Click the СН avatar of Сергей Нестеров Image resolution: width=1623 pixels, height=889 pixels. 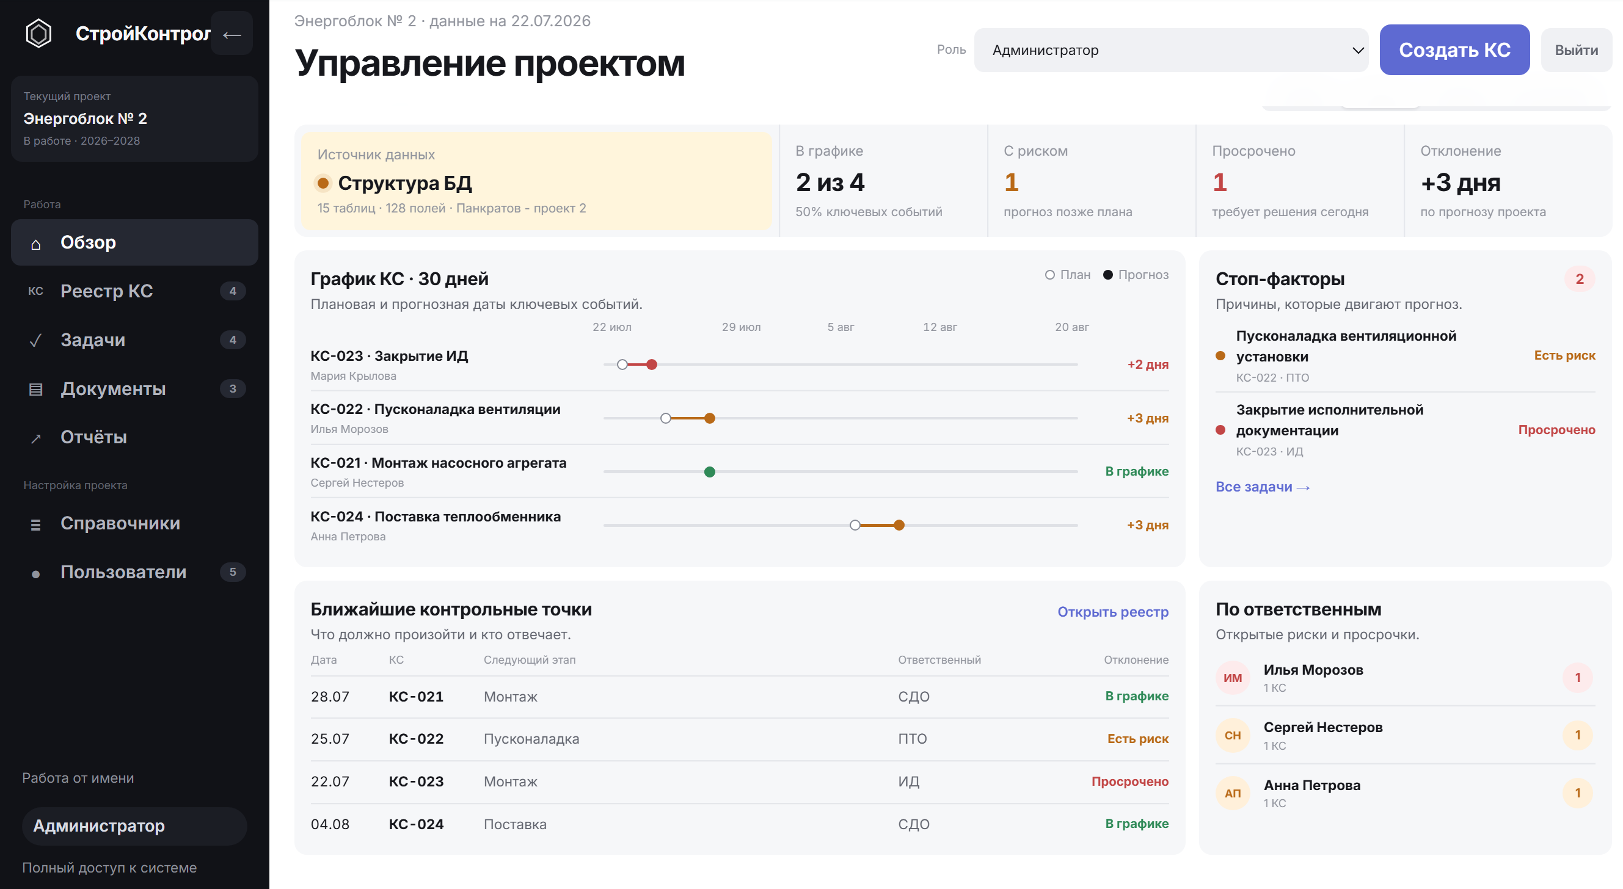point(1233,735)
